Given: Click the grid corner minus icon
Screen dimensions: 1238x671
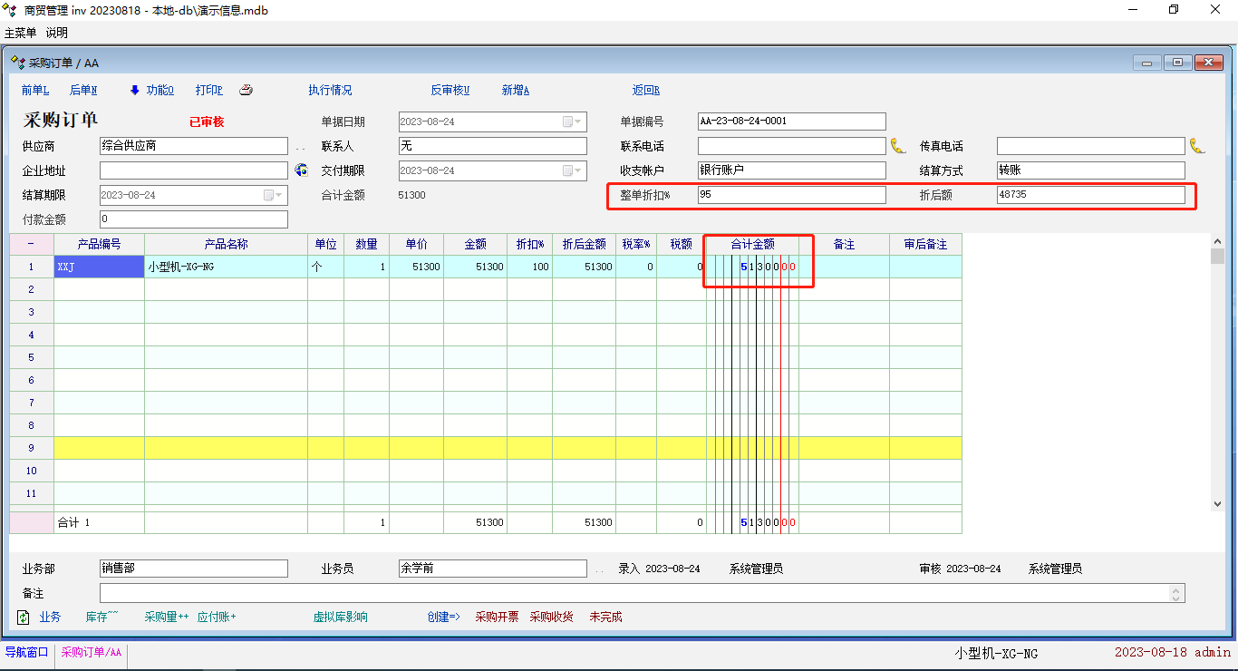Looking at the screenshot, I should pyautogui.click(x=31, y=244).
